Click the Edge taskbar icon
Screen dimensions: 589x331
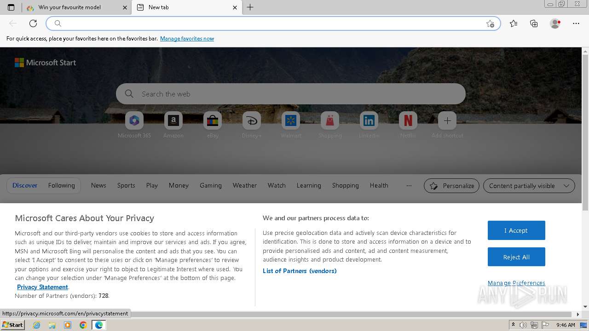pyautogui.click(x=99, y=325)
